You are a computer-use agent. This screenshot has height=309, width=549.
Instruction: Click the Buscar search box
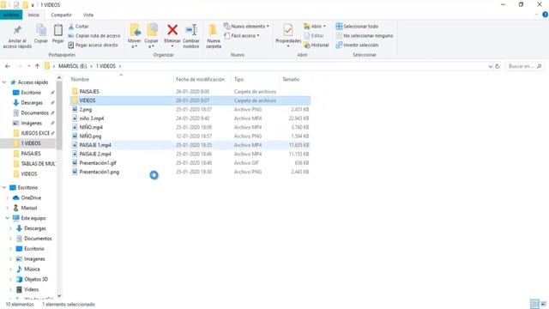pyautogui.click(x=525, y=66)
